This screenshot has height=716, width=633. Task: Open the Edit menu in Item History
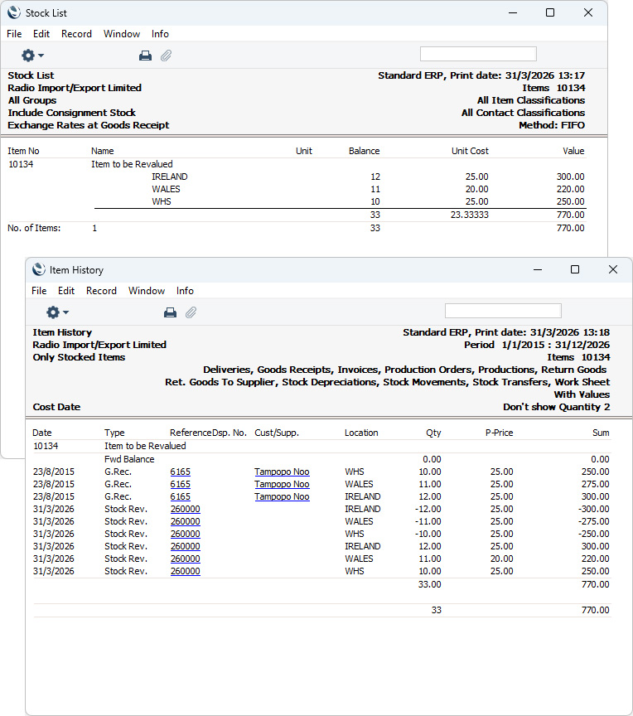tap(66, 291)
